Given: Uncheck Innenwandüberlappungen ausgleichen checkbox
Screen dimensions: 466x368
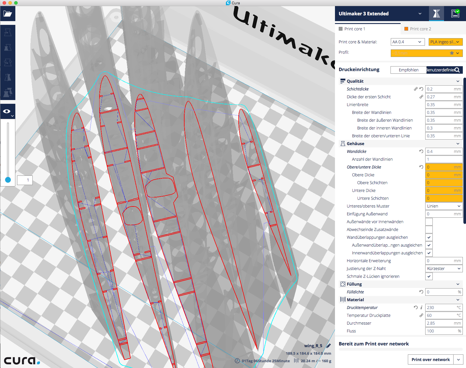Looking at the screenshot, I should coord(429,253).
